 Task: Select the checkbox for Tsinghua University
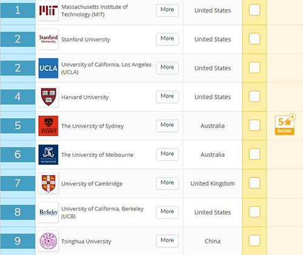255,240
